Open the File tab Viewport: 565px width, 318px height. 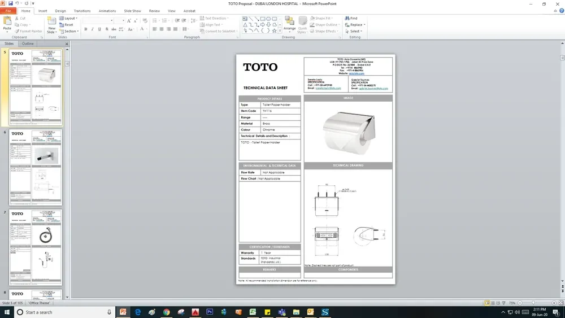point(8,11)
